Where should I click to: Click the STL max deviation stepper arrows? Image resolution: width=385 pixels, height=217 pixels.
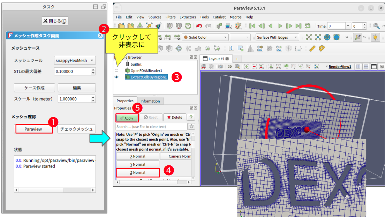pyautogui.click(x=93, y=71)
